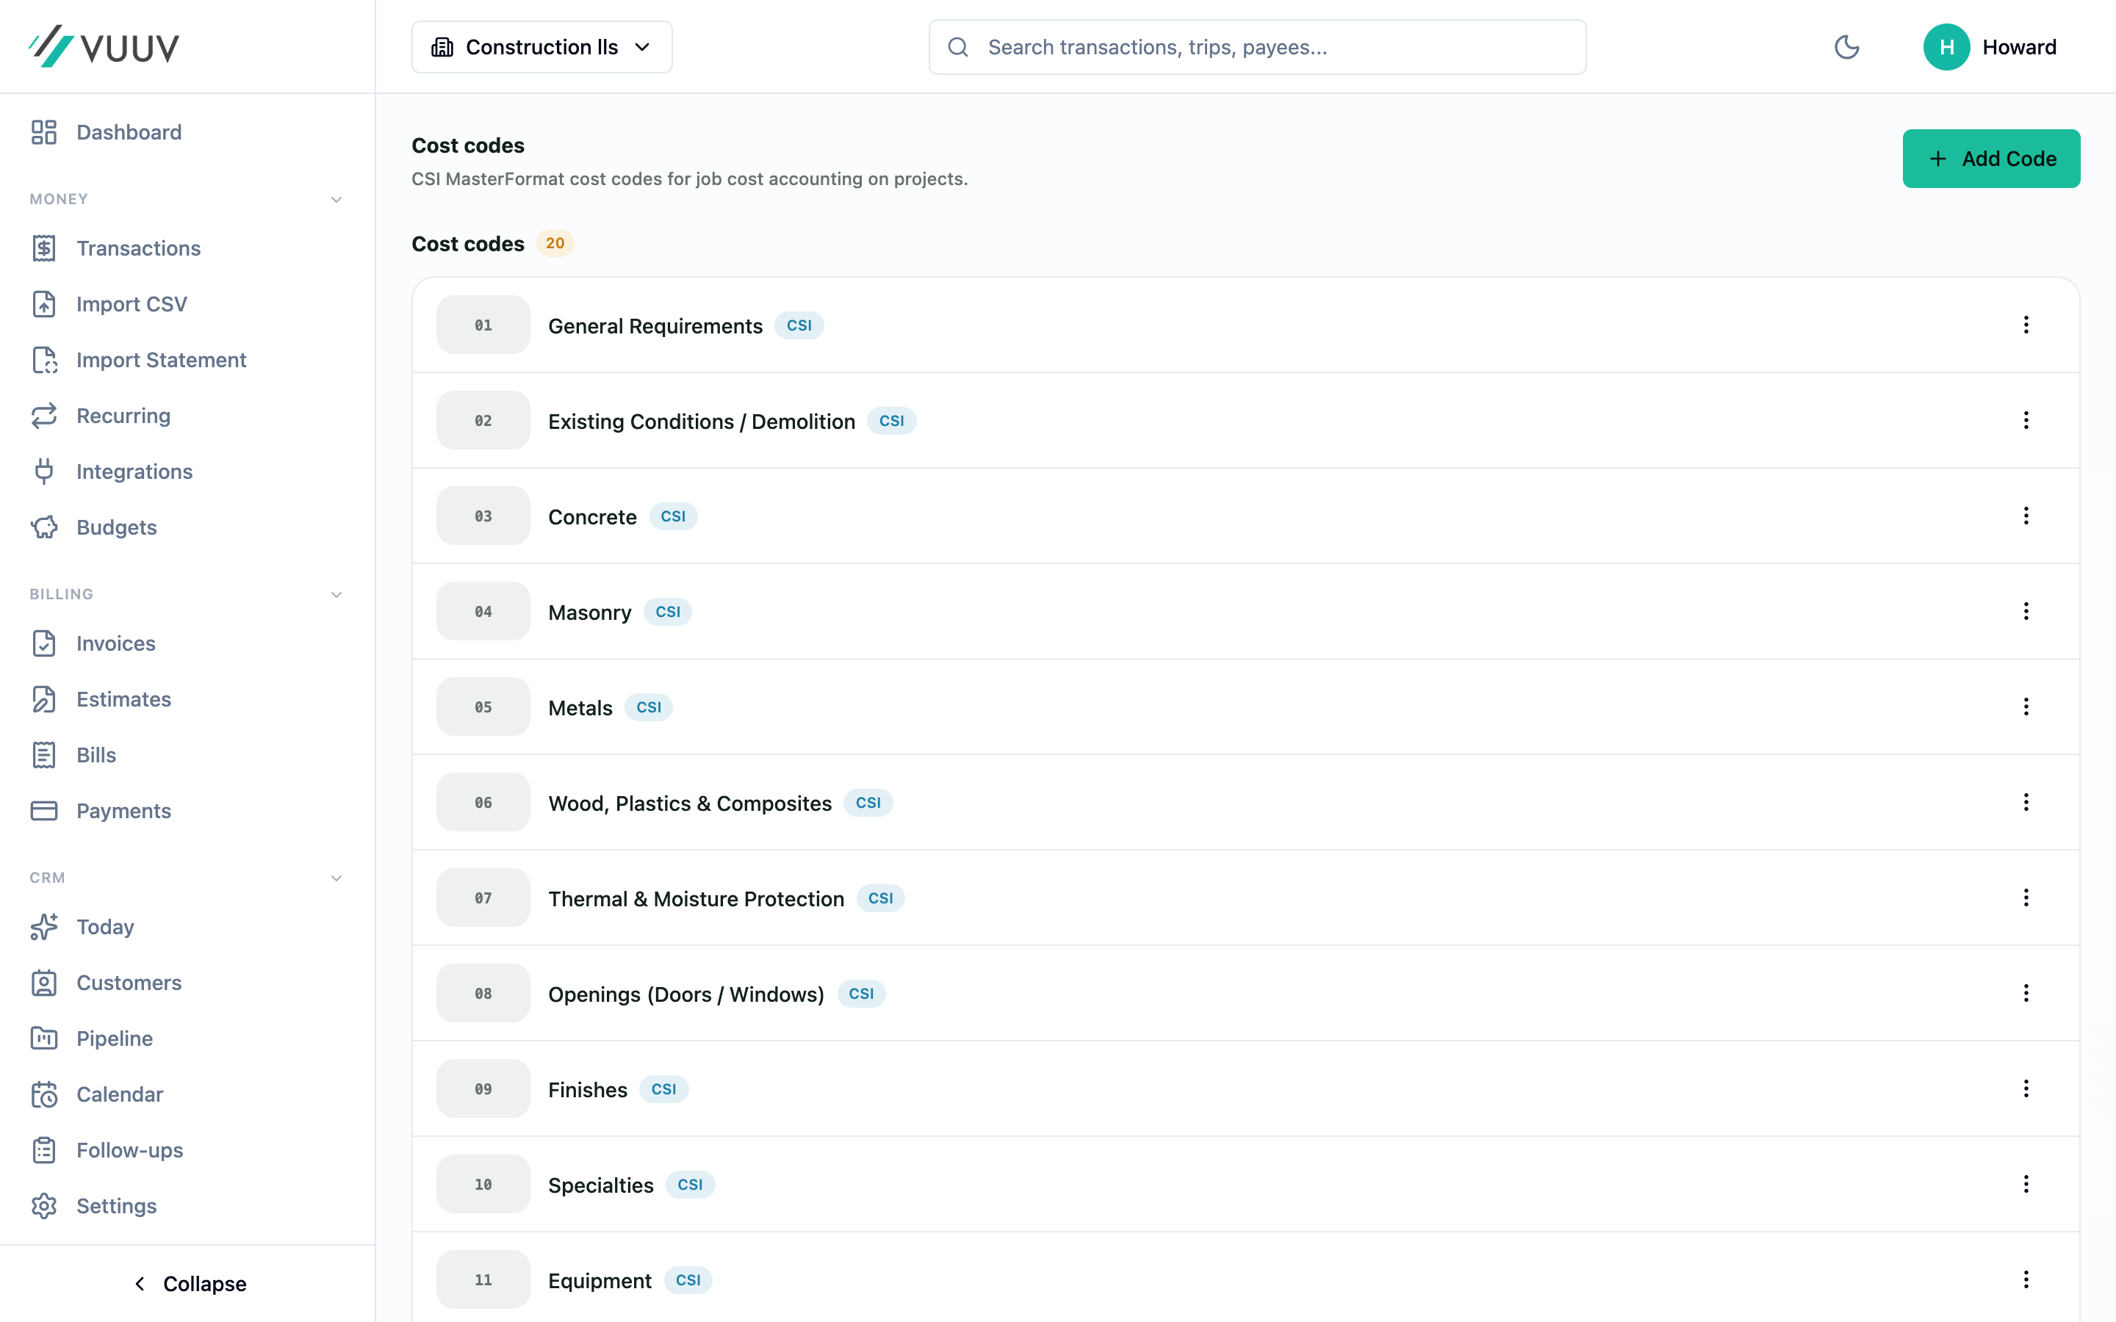Open options menu for Equipment
Screen dimensions: 2116x1322
[2026, 1280]
